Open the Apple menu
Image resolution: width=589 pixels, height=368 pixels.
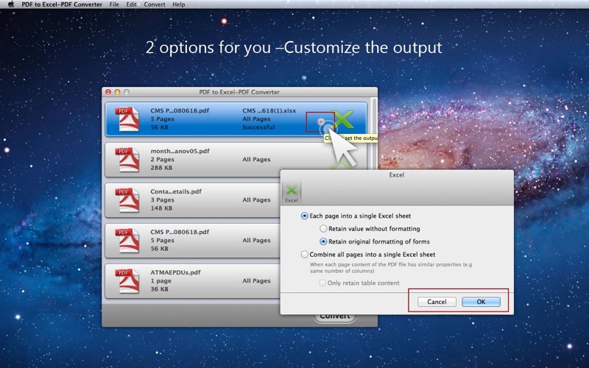point(11,4)
